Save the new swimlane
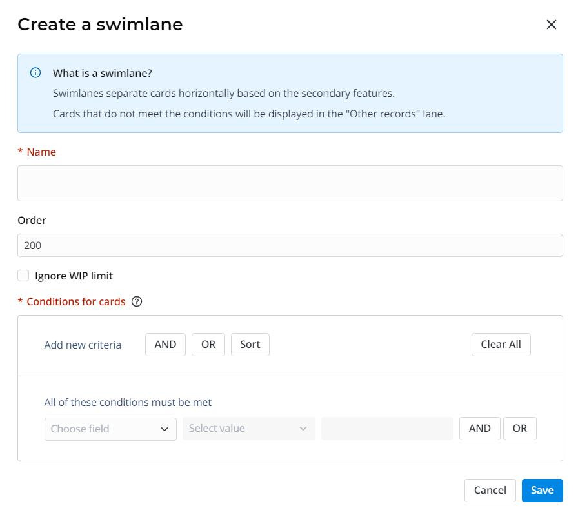The height and width of the screenshot is (517, 578). pos(542,491)
